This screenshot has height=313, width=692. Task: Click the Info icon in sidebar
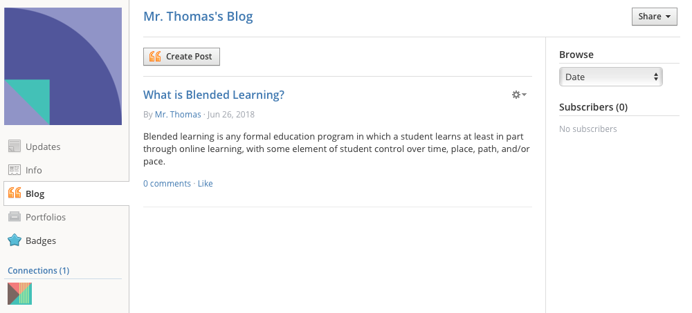[x=15, y=170]
